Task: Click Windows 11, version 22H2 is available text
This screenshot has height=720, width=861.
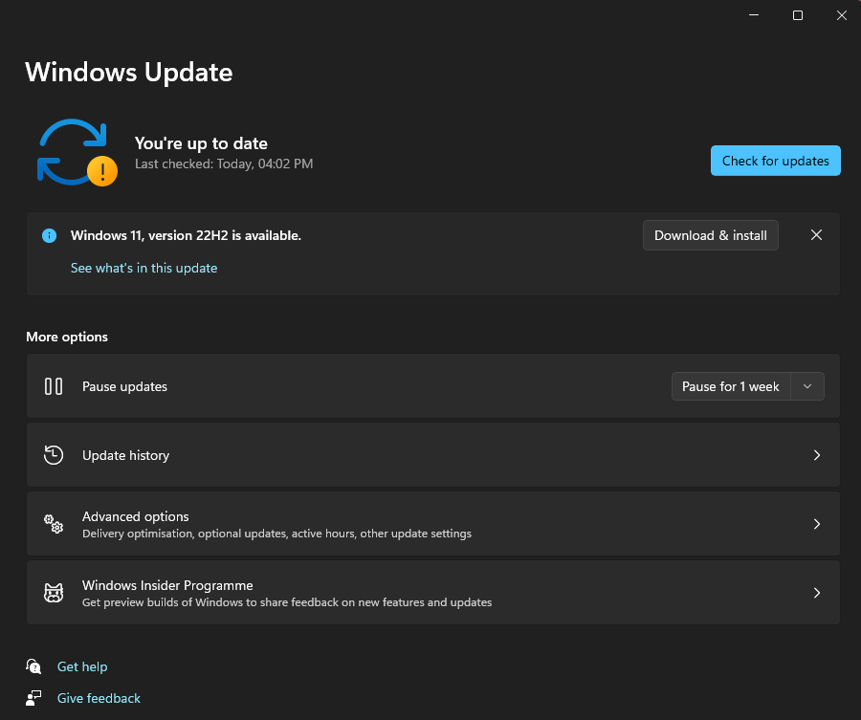Action: (x=186, y=235)
